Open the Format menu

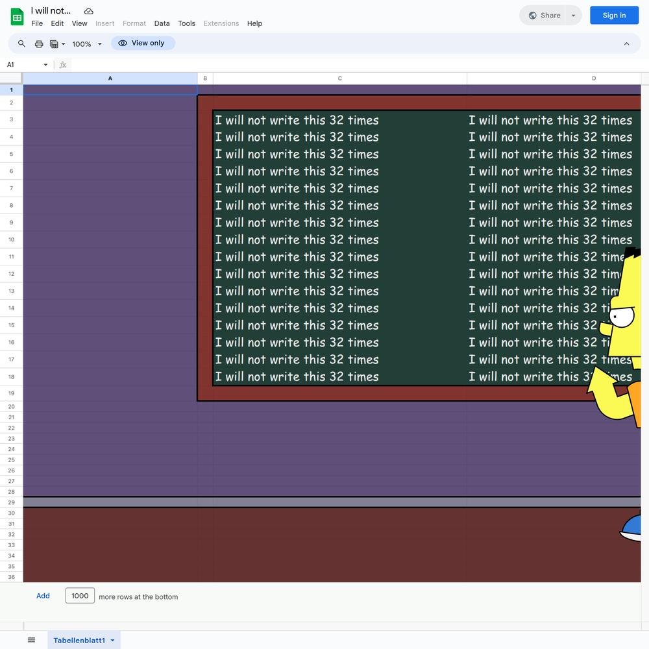pos(134,23)
